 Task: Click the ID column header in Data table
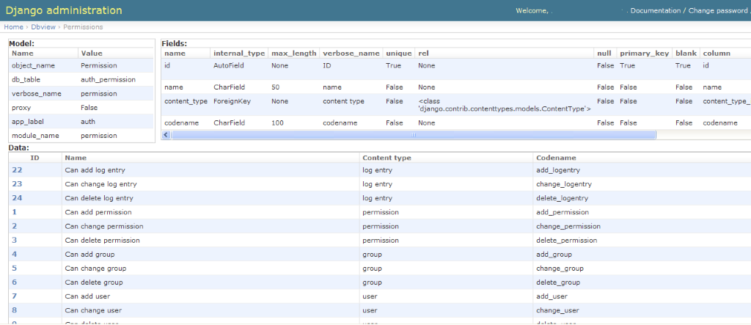[34, 158]
